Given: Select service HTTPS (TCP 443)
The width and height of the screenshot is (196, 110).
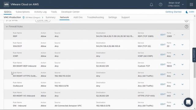Looking at the screenshot, I should pyautogui.click(x=146, y=96).
